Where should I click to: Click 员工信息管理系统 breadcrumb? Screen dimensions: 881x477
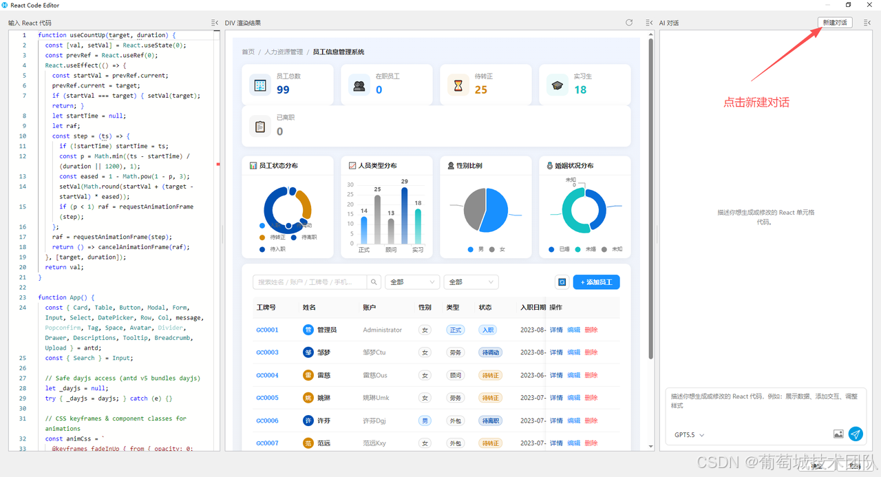[x=339, y=52]
